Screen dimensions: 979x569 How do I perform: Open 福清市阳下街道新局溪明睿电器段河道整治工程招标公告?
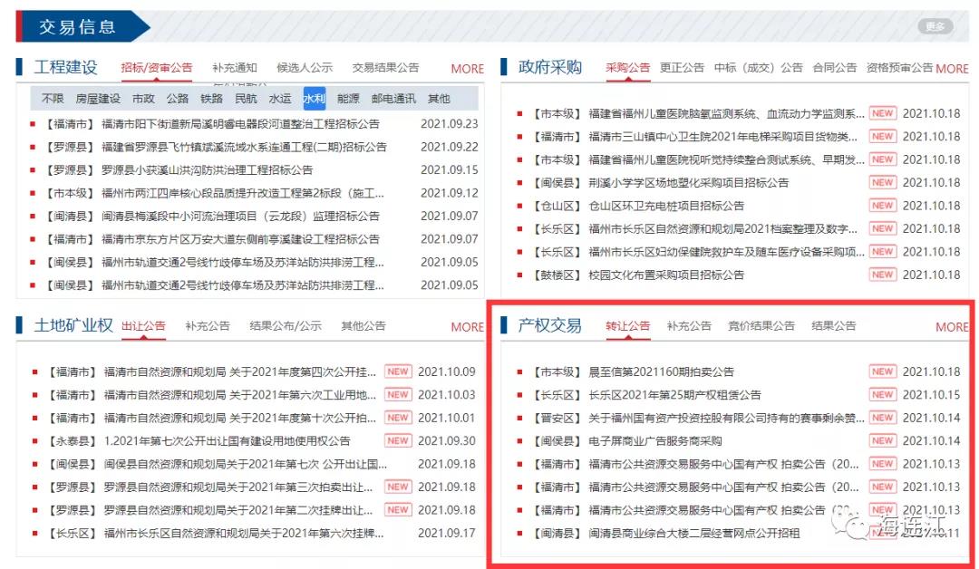coord(240,124)
